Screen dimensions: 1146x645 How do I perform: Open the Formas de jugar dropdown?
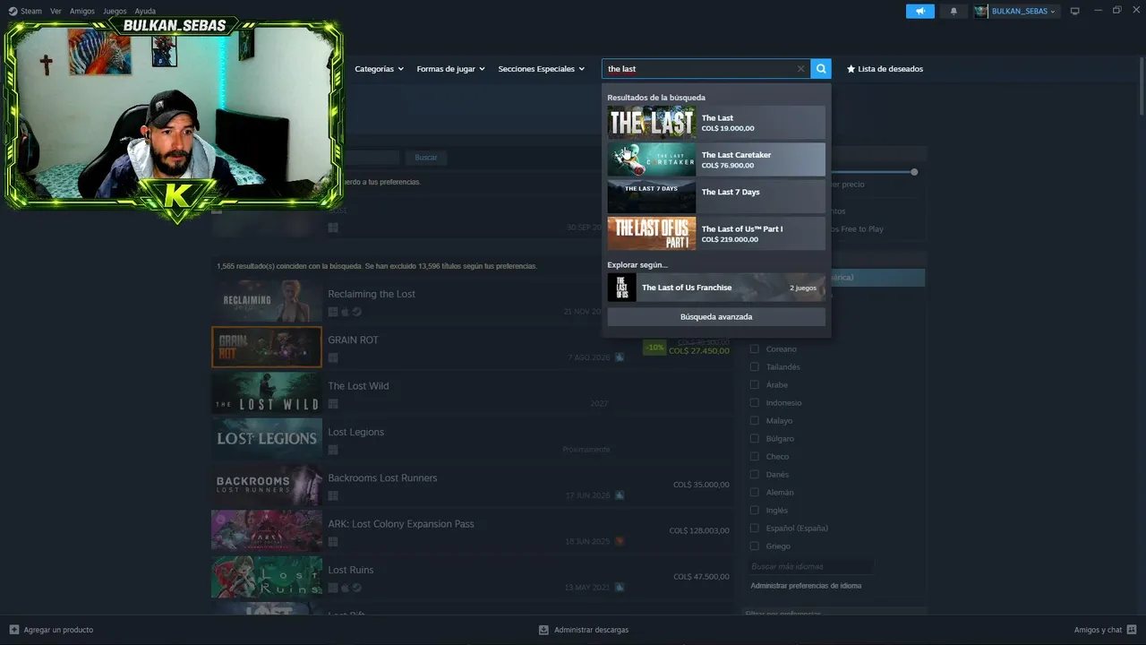450,69
